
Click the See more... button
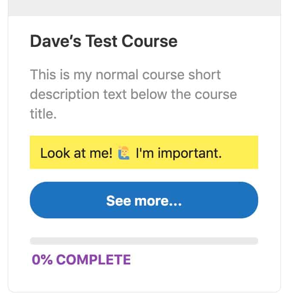coord(144,200)
